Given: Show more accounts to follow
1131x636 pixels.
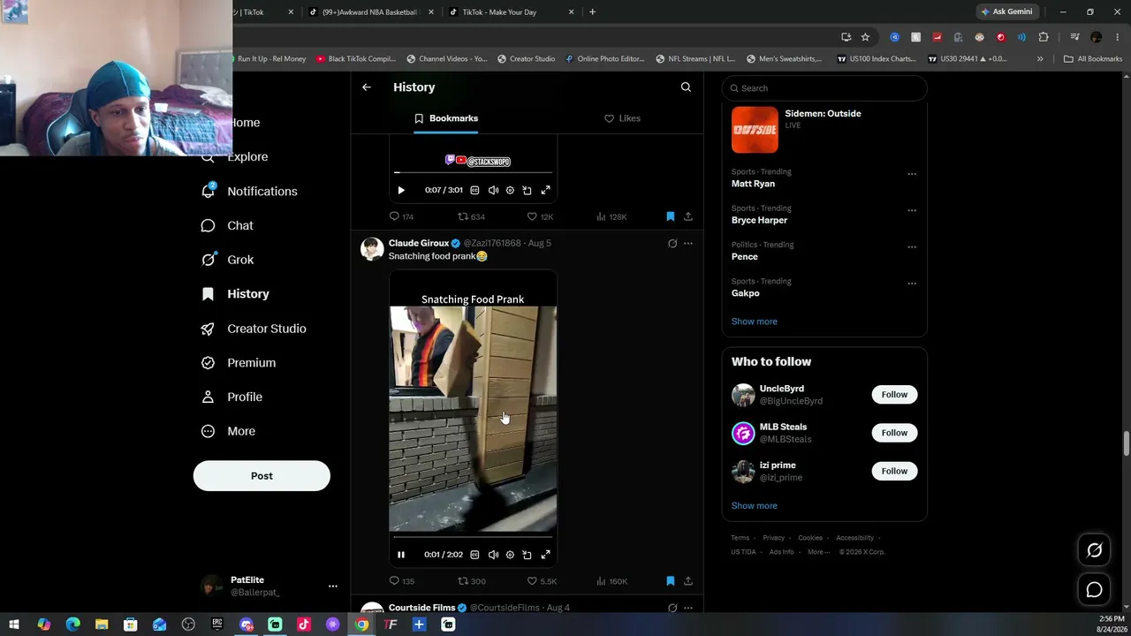Looking at the screenshot, I should tap(755, 506).
